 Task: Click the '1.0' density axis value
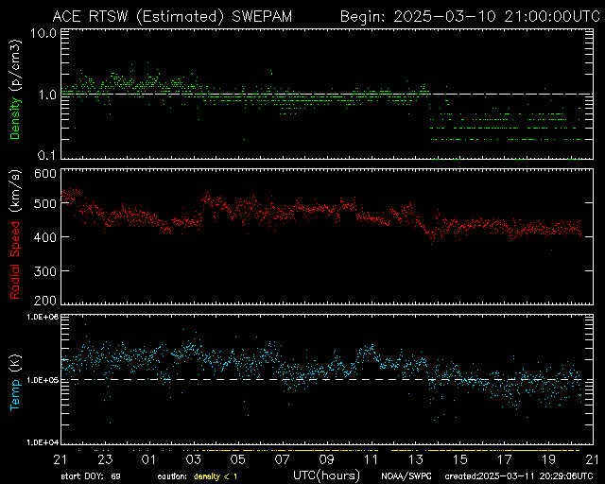[x=48, y=95]
